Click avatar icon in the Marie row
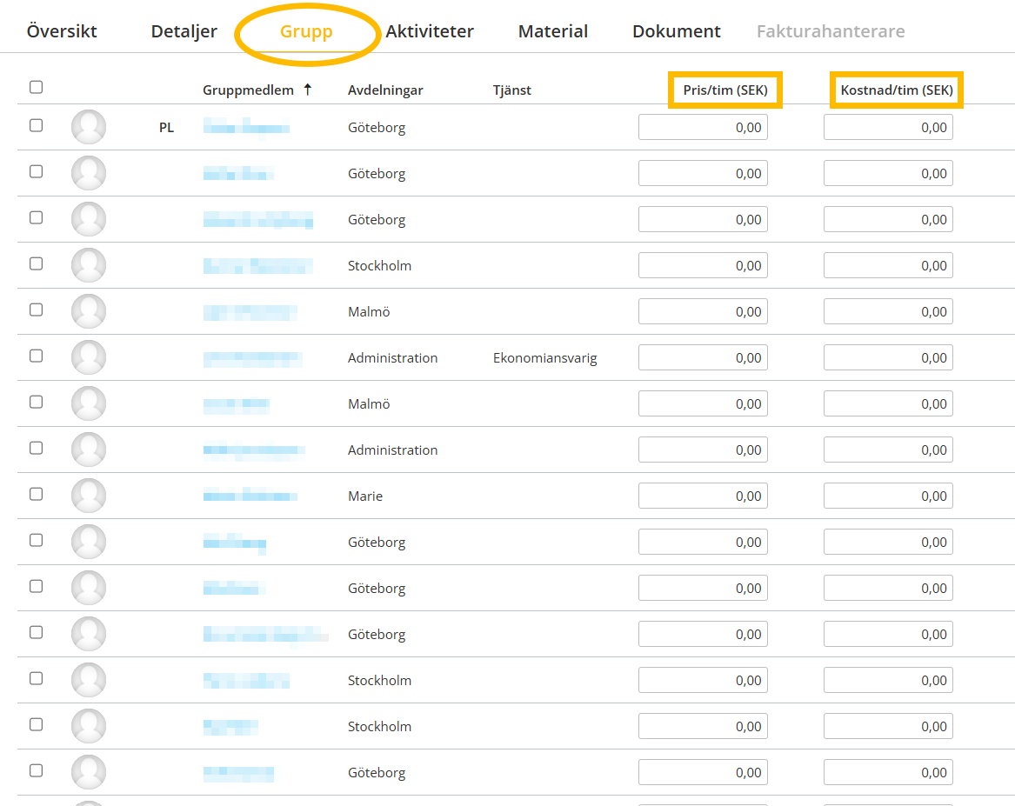The width and height of the screenshot is (1015, 806). (x=89, y=496)
